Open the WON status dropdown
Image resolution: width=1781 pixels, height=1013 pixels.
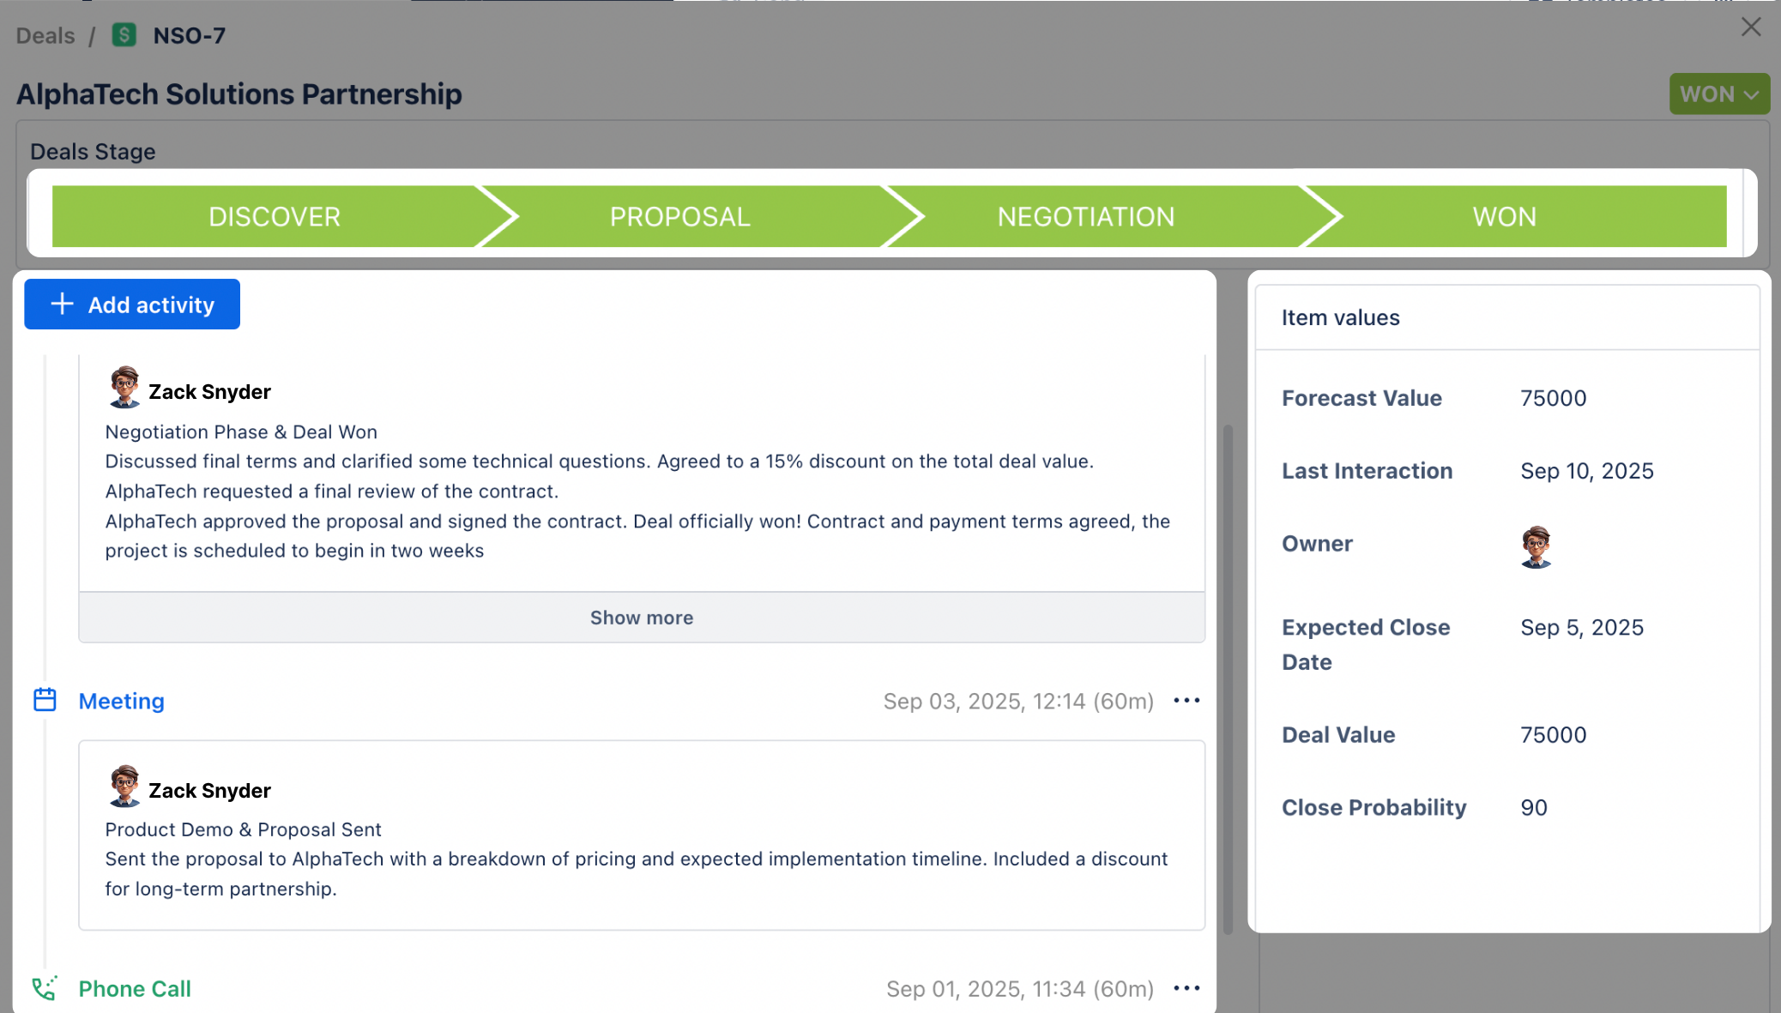coord(1719,93)
